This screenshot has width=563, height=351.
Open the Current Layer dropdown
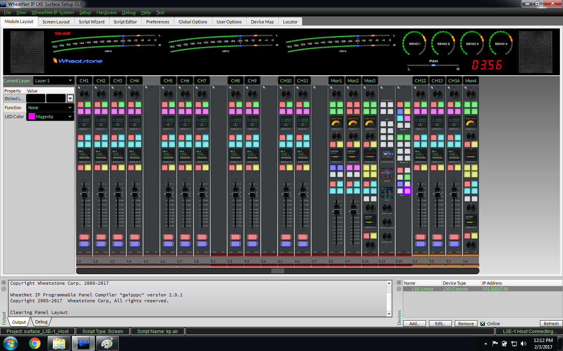click(54, 81)
